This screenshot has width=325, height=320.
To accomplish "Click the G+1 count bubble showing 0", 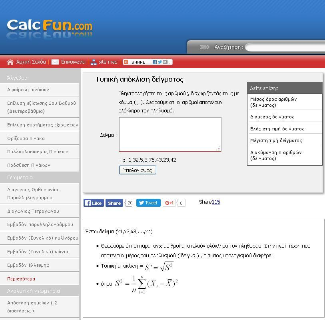I will pyautogui.click(x=181, y=203).
